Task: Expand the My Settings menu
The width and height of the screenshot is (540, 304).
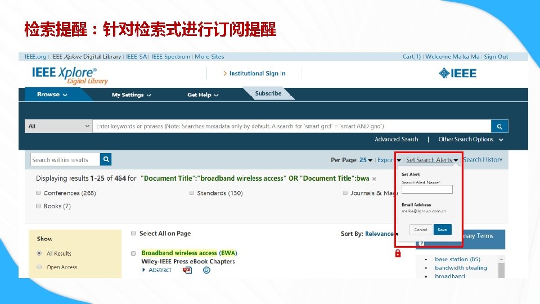Action: [x=131, y=95]
